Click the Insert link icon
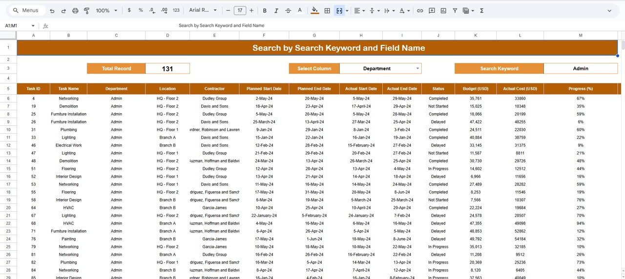625x279 pixels. click(x=420, y=10)
